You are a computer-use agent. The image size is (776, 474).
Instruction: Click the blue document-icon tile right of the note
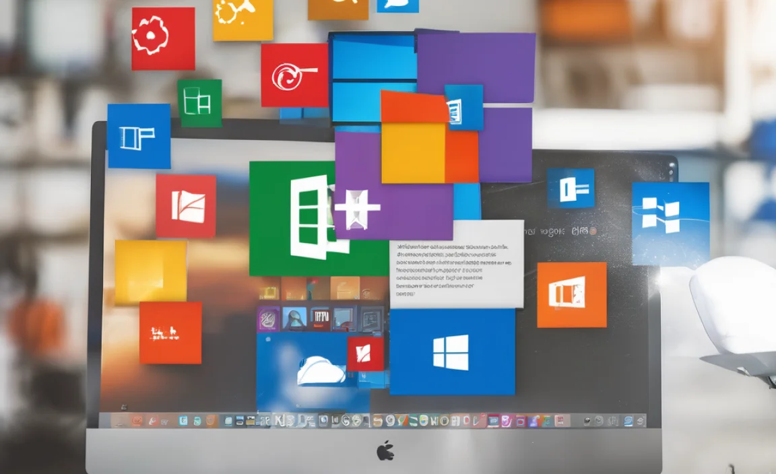pyautogui.click(x=571, y=188)
